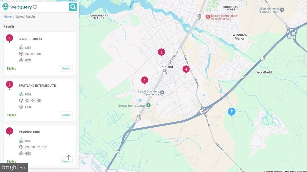Click school number 1308
The image size is (307, 172).
[28, 48]
